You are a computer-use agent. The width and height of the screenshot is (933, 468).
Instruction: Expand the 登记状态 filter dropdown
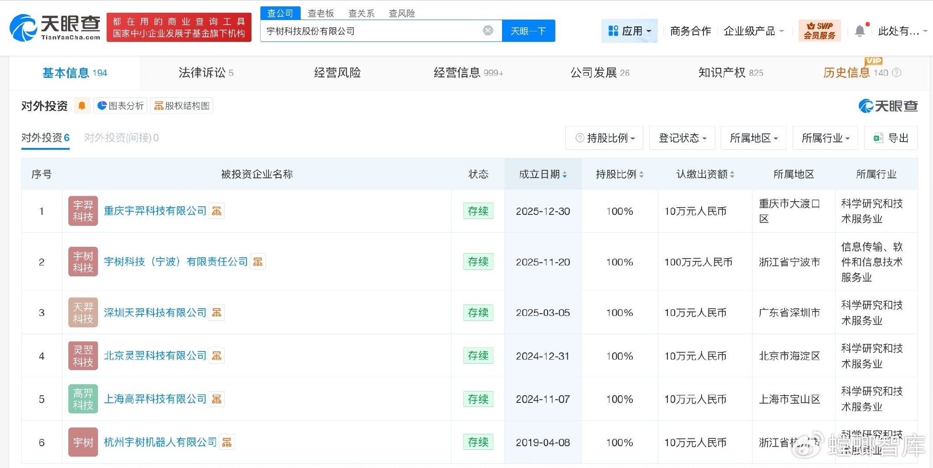682,138
